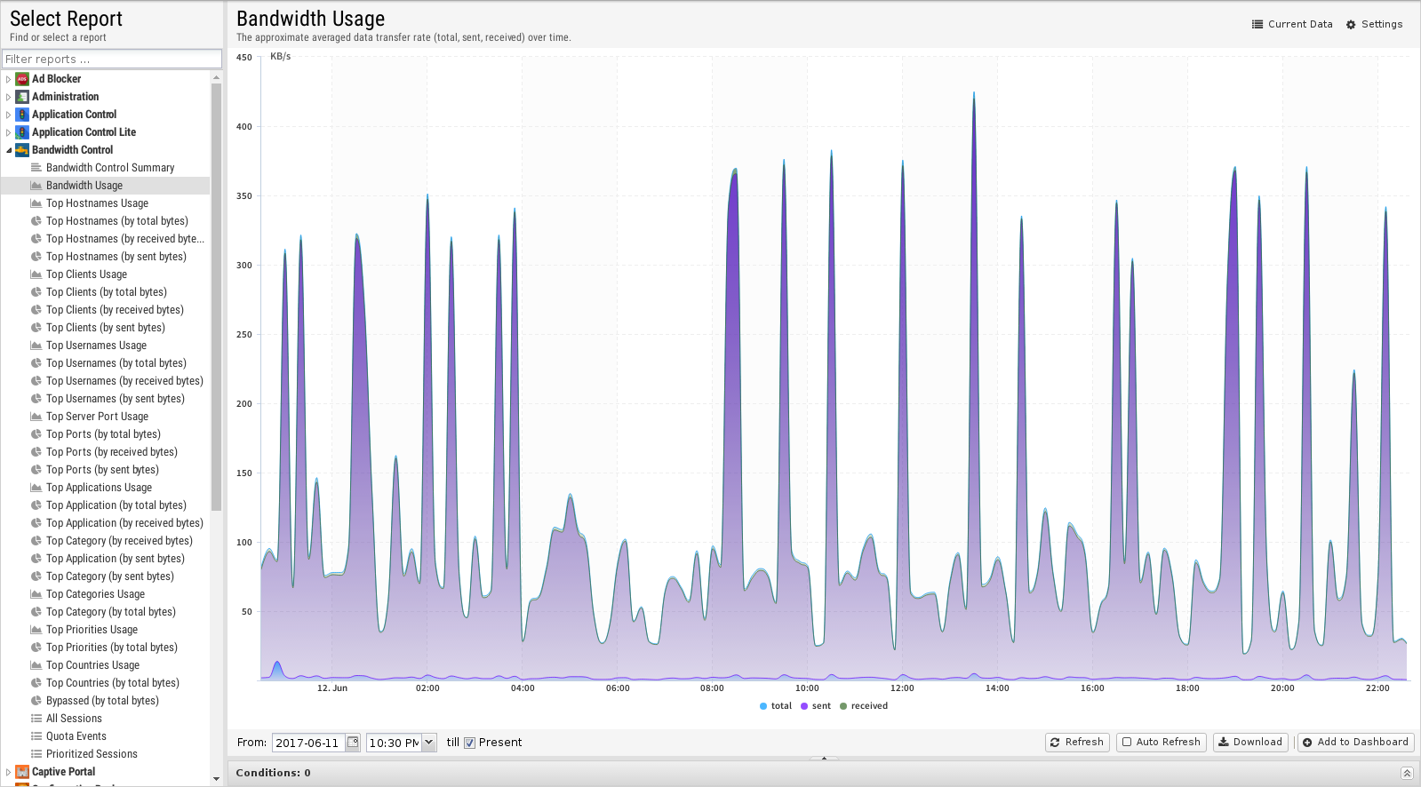This screenshot has width=1421, height=787.
Task: Uncheck the Present checkbox
Action: click(470, 743)
